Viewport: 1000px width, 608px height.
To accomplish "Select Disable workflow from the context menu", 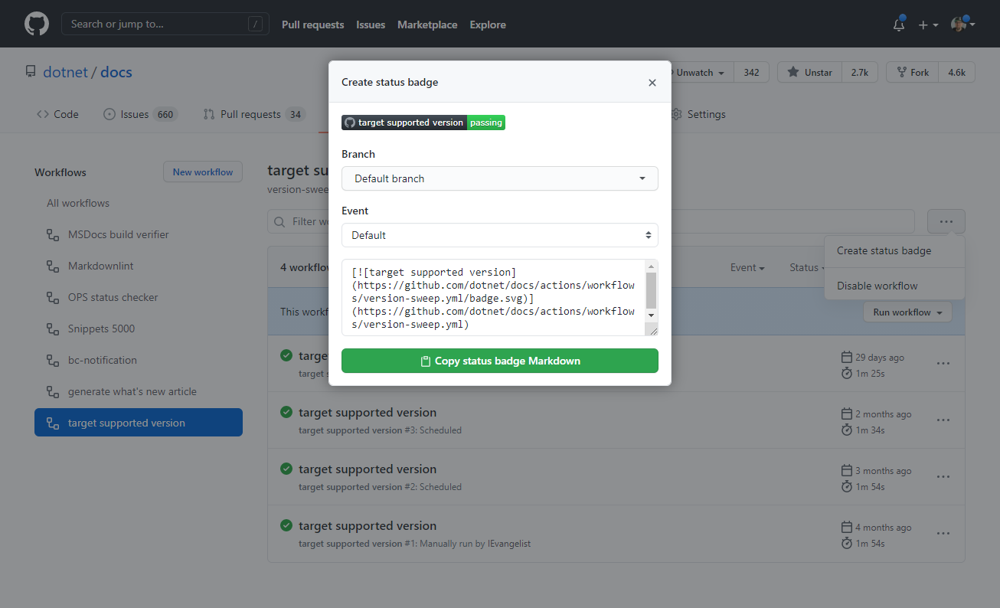I will pyautogui.click(x=877, y=285).
